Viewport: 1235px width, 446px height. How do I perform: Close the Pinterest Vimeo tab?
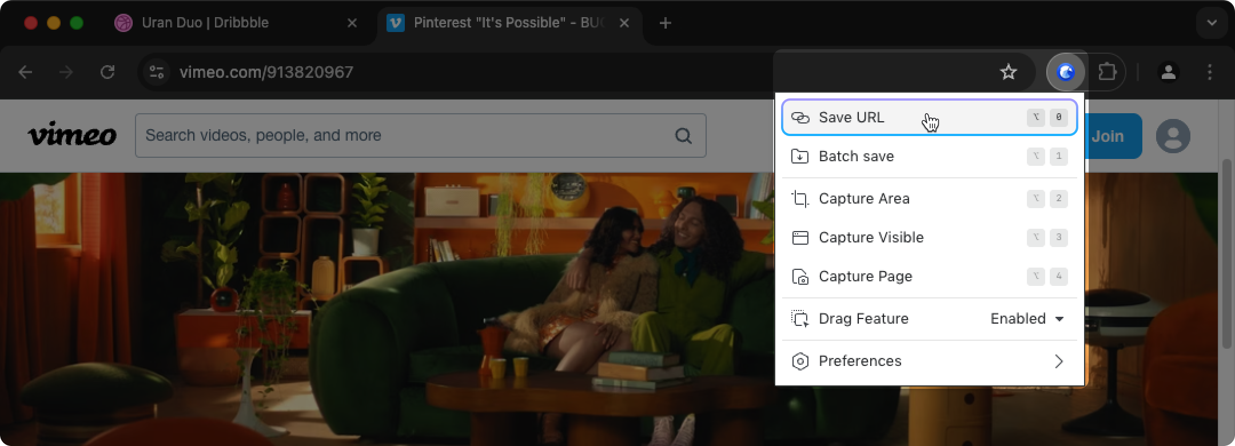[624, 23]
